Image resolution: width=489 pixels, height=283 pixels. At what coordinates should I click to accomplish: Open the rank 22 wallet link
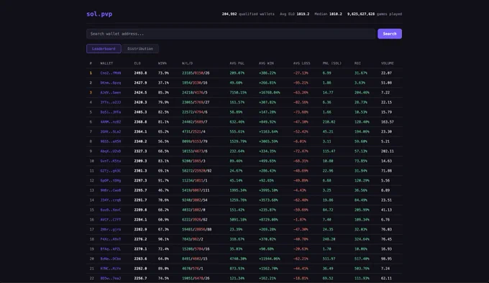[x=111, y=278]
